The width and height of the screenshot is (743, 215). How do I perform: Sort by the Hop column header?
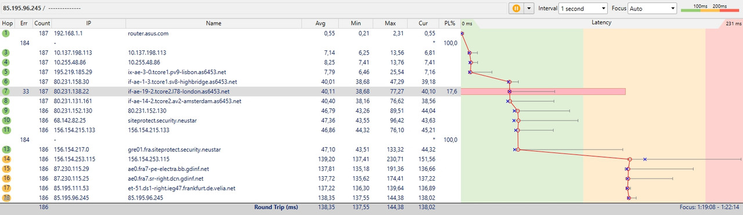(8, 23)
